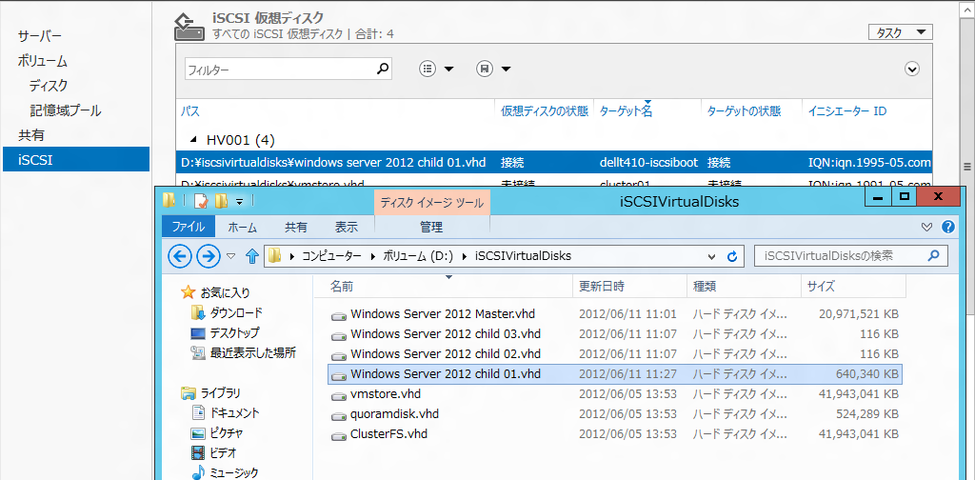This screenshot has width=975, height=480.
Task: Click dellt410-iscsiboot target name cell
Action: click(x=649, y=164)
